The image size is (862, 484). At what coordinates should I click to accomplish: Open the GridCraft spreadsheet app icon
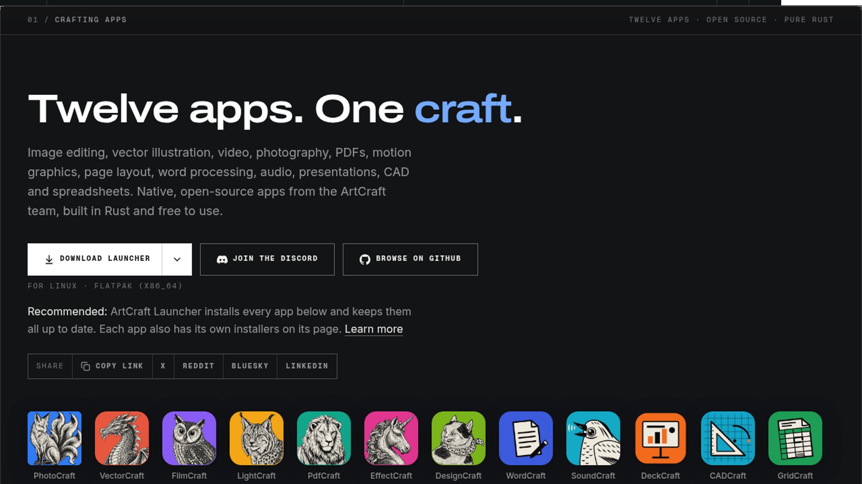pos(795,438)
